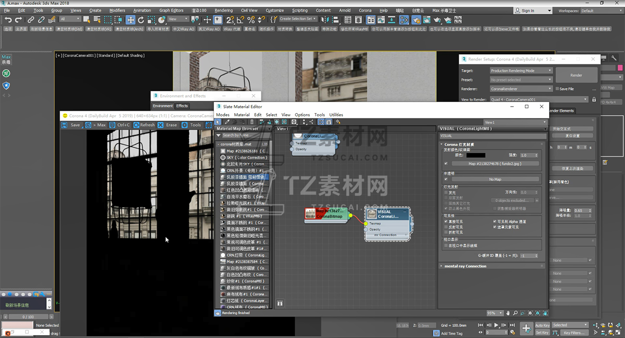Expand the mental ray Connection rollout

[465, 266]
